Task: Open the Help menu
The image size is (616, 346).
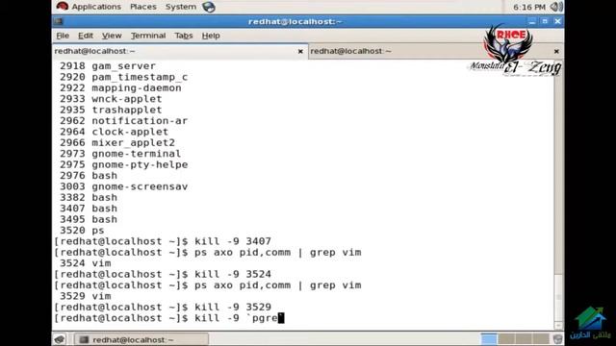Action: pyautogui.click(x=211, y=36)
